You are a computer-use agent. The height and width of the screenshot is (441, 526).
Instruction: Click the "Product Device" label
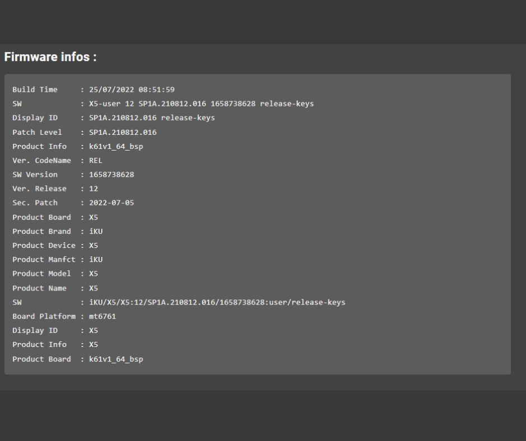[x=44, y=245]
